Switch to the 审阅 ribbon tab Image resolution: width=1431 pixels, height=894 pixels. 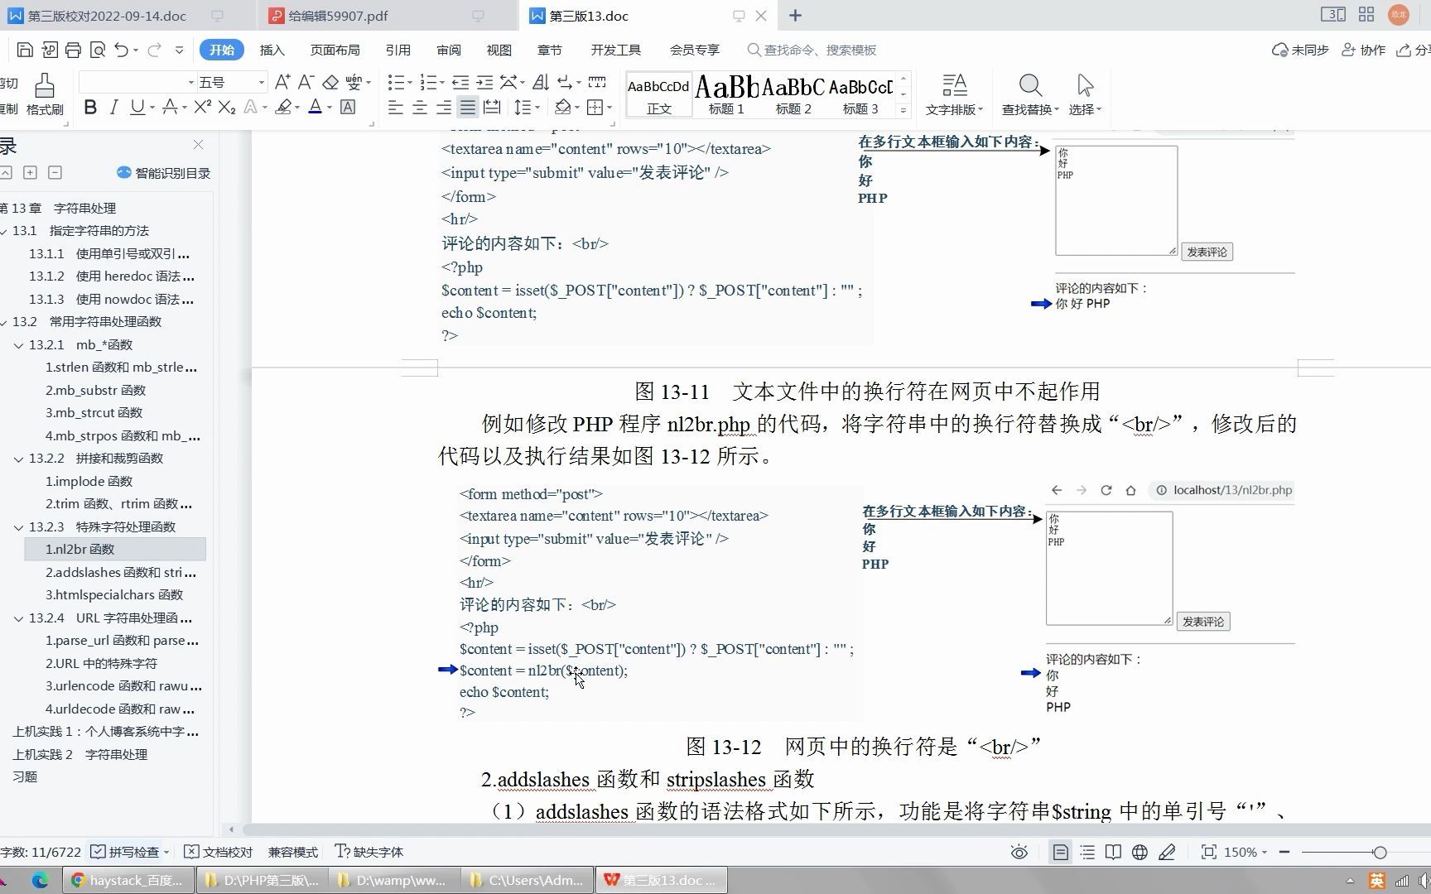click(x=448, y=50)
